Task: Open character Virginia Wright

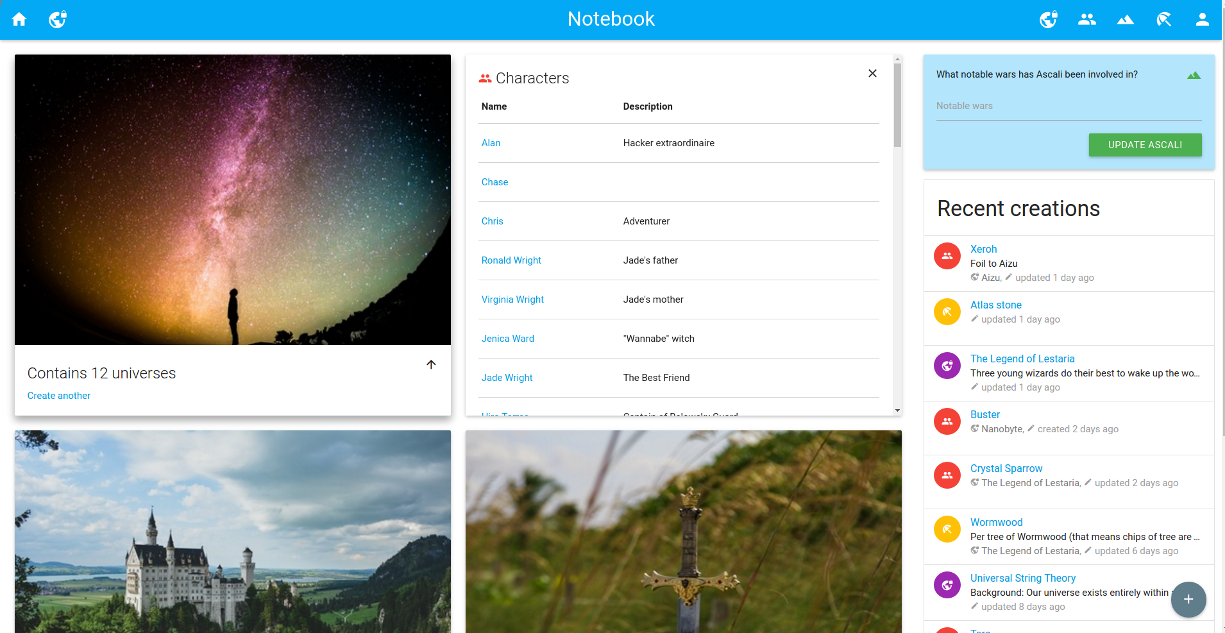Action: [512, 300]
